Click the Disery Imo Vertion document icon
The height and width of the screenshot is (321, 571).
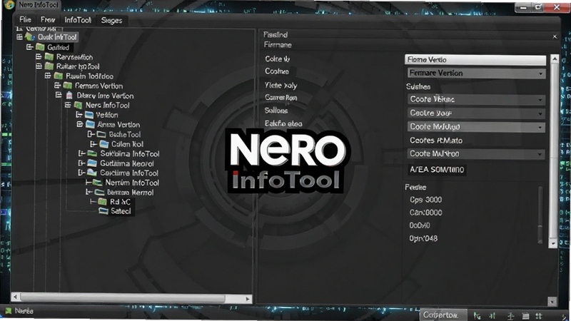(x=69, y=96)
